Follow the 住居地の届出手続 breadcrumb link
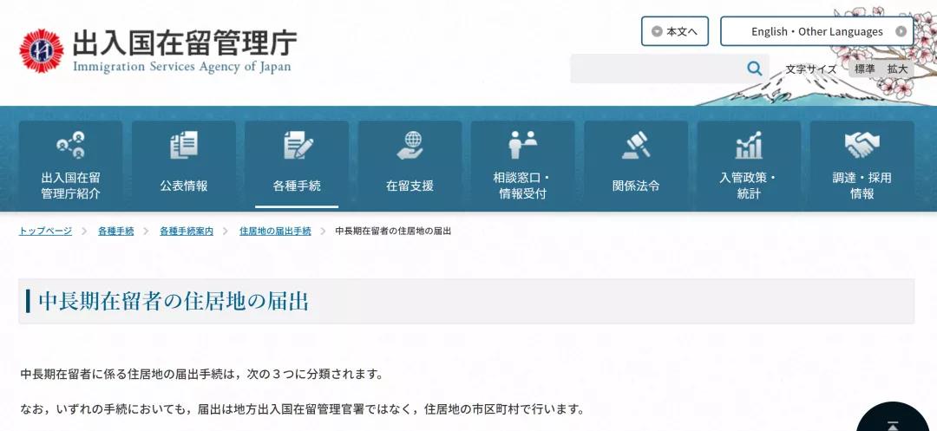Viewport: 937px width, 431px height. pos(275,232)
